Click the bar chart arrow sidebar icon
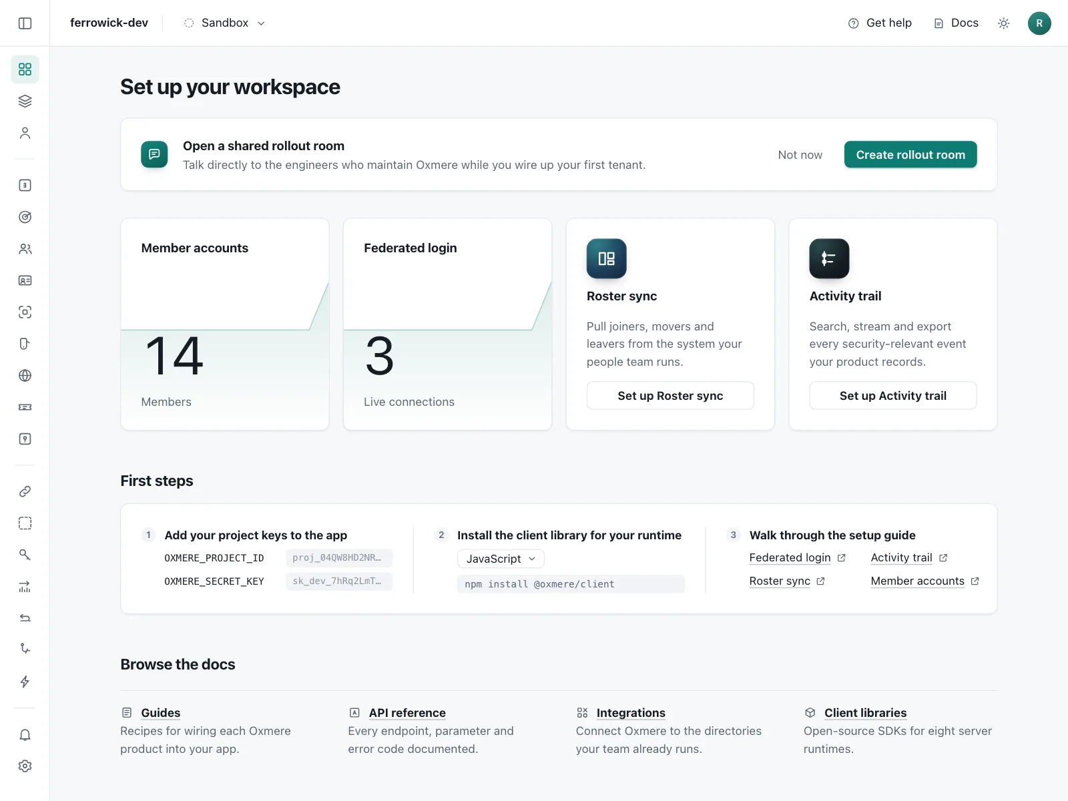 [25, 587]
